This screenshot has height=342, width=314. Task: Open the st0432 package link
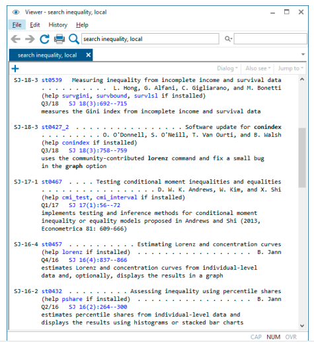[52, 291]
